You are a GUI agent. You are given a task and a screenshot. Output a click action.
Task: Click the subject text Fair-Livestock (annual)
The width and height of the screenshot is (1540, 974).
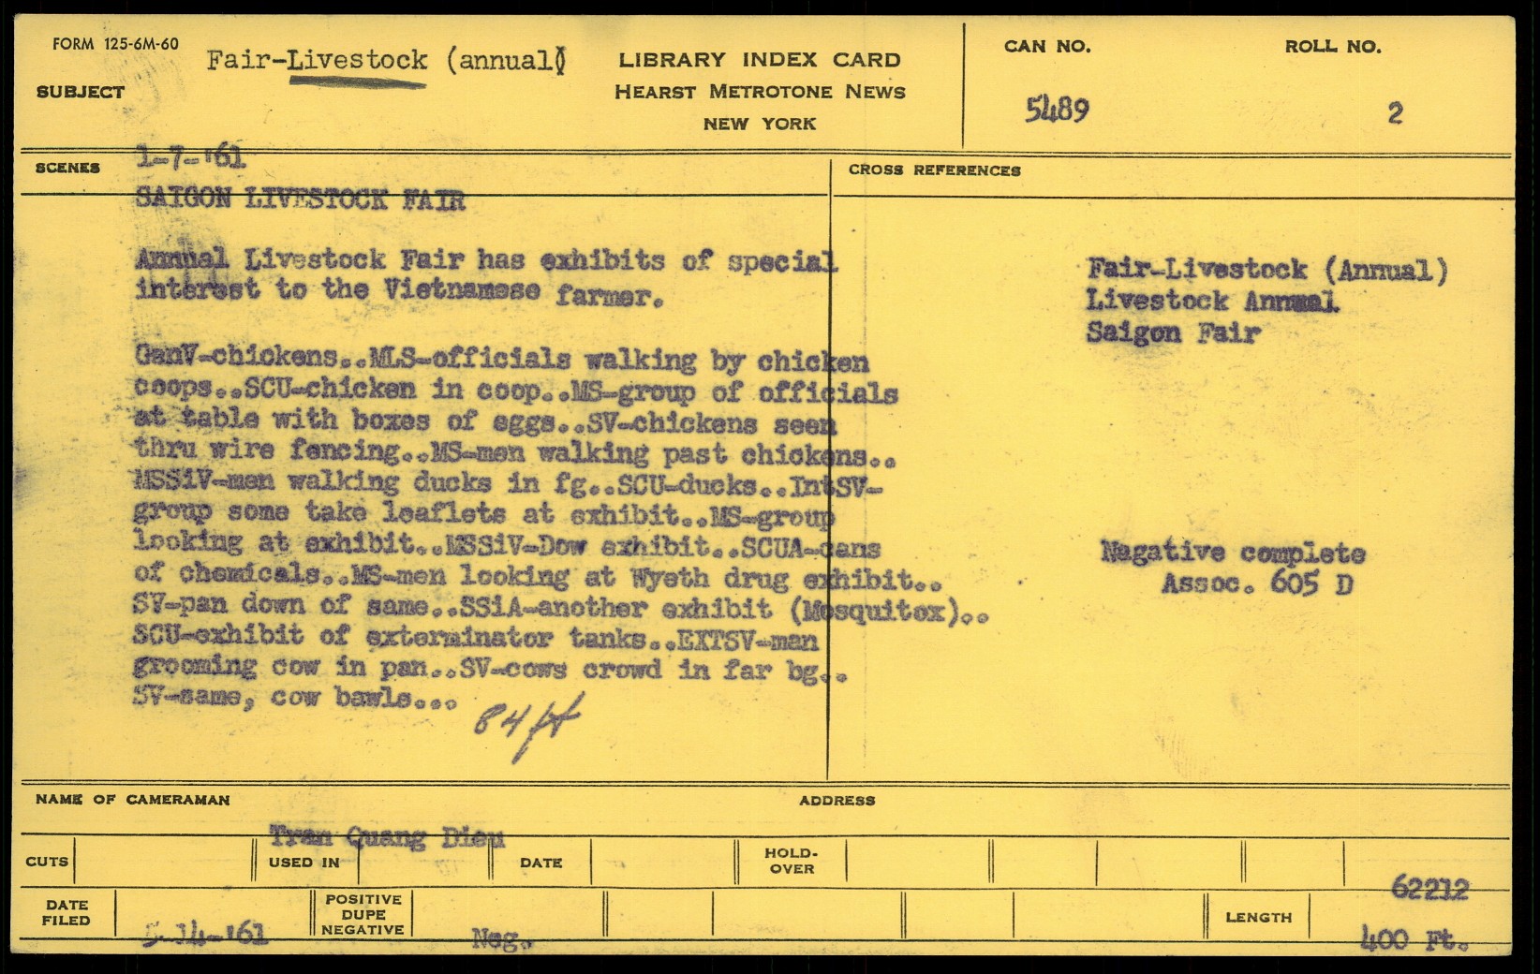(x=386, y=61)
